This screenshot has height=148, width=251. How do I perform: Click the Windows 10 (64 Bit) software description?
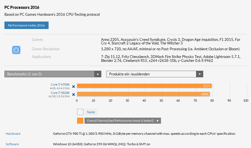(x=102, y=144)
